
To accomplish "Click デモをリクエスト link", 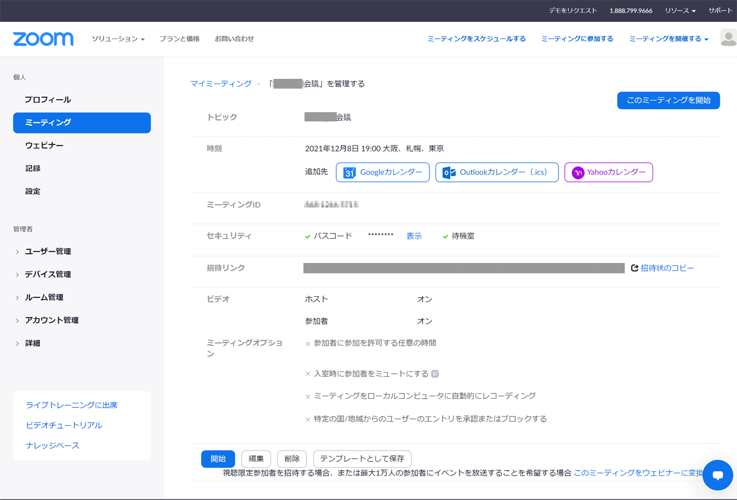I will [x=573, y=11].
